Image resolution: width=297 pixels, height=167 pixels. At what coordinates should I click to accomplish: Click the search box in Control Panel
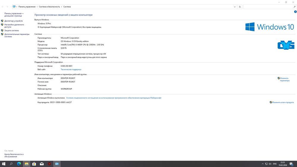point(268,7)
